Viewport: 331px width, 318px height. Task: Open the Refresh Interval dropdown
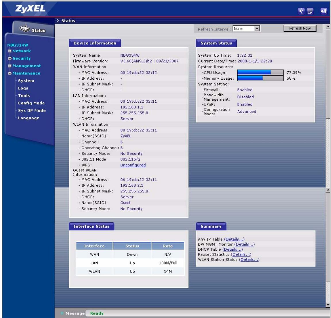click(246, 28)
